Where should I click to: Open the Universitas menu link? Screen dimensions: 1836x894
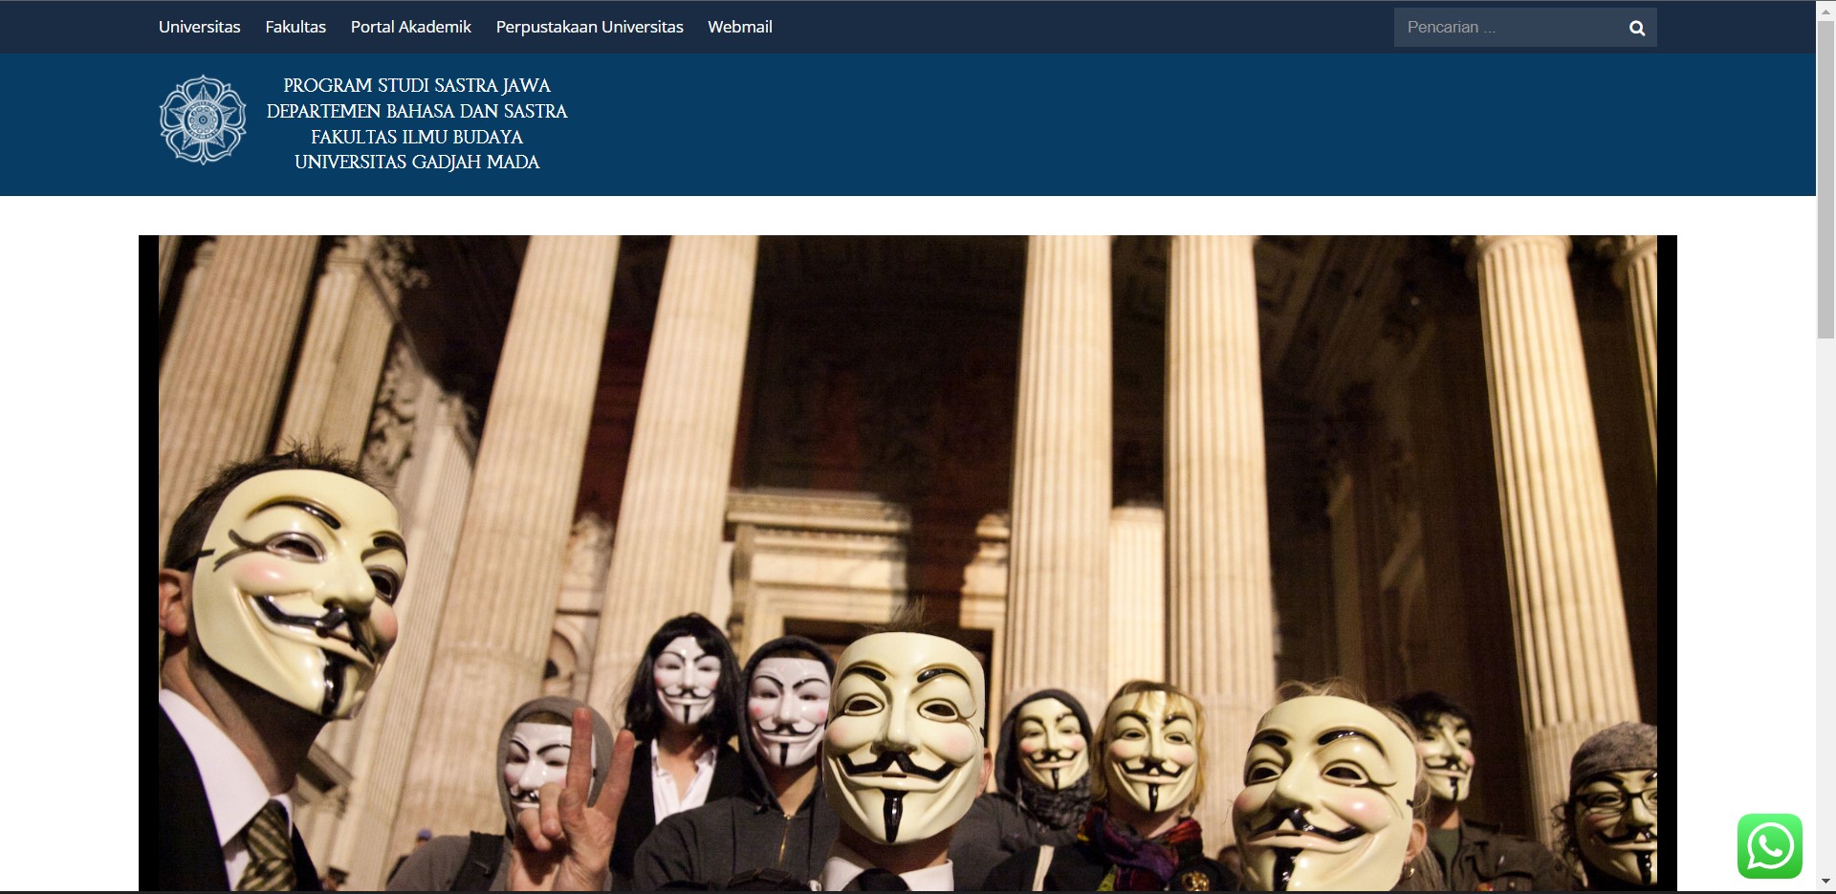(199, 27)
